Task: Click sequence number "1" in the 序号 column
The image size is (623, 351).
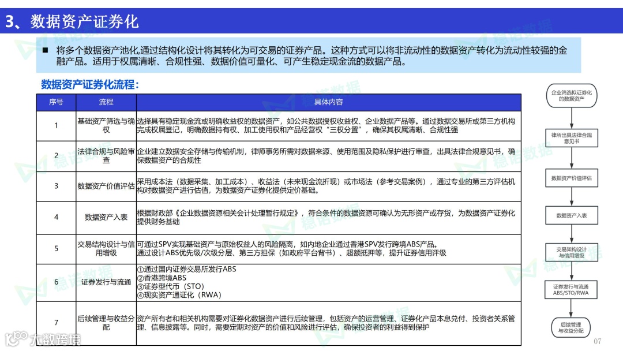Action: tap(56, 126)
